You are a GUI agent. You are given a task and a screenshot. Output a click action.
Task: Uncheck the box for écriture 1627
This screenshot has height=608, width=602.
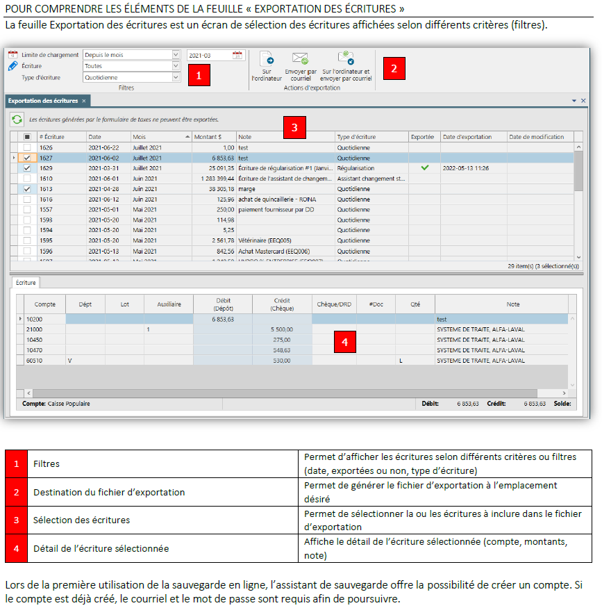coord(27,158)
